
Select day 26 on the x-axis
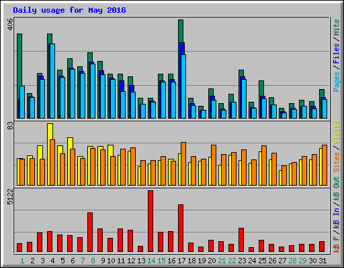pyautogui.click(x=272, y=261)
